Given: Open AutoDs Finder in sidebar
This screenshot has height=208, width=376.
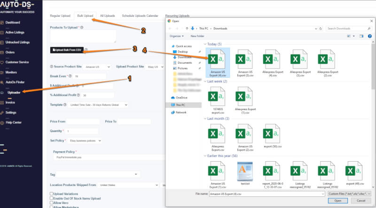Looking at the screenshot, I should coord(15,82).
